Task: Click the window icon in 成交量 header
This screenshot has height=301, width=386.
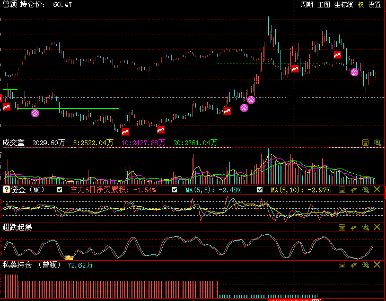Action: [x=365, y=143]
